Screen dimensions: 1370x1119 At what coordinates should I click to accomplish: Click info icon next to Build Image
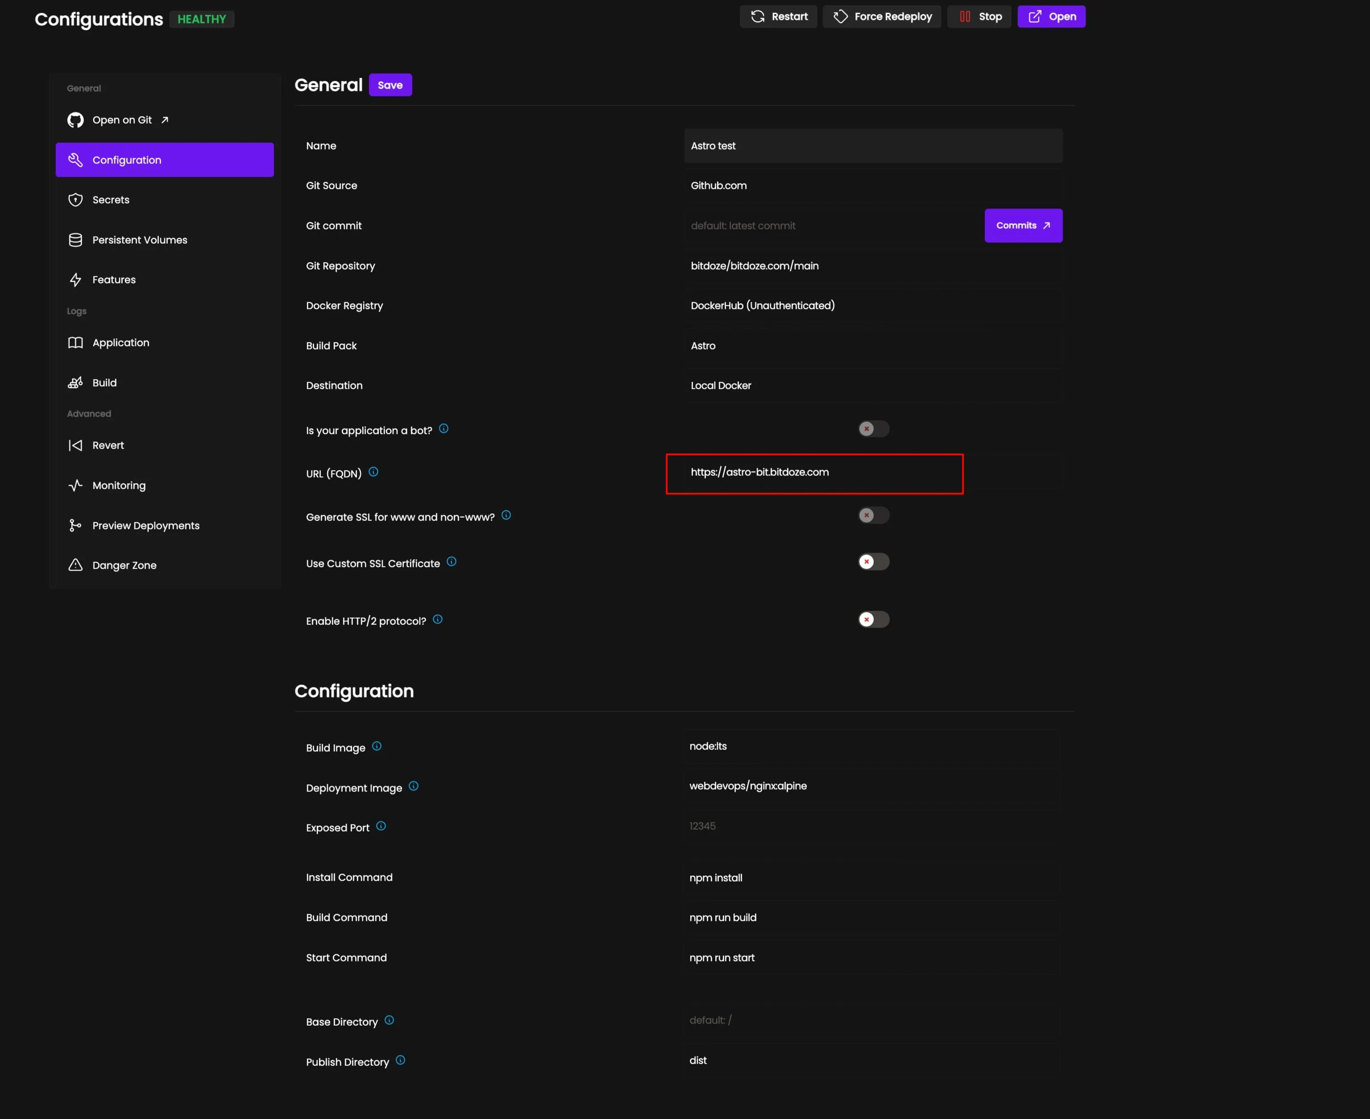click(377, 746)
